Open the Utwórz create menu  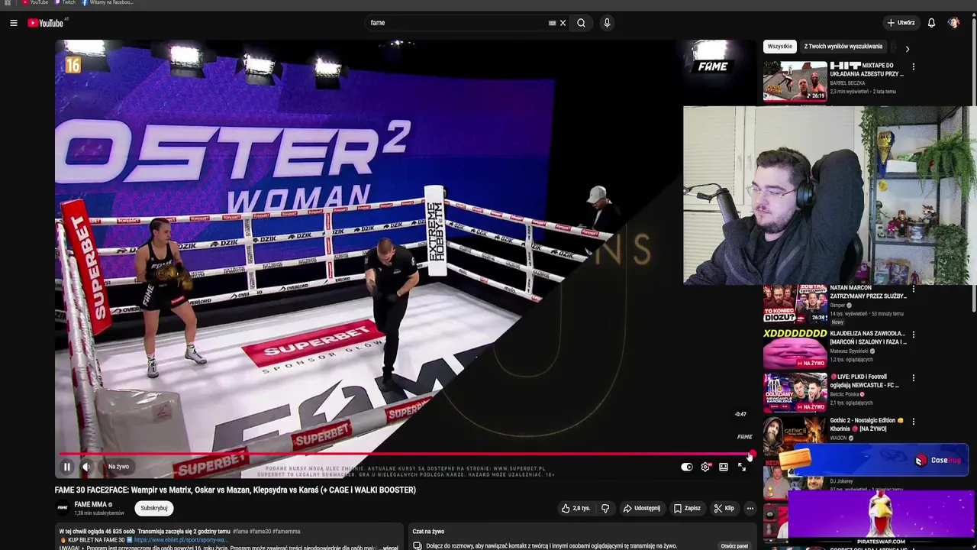[x=901, y=23]
